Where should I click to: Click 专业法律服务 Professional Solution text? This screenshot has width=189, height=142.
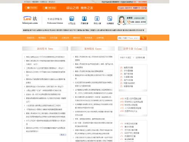pos(55,21)
